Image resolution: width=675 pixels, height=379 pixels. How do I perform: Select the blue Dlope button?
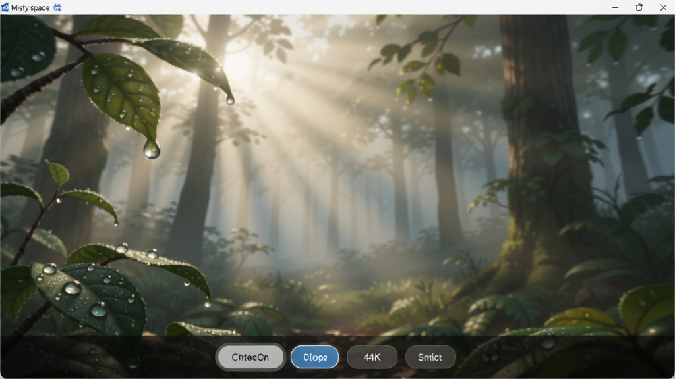click(314, 357)
